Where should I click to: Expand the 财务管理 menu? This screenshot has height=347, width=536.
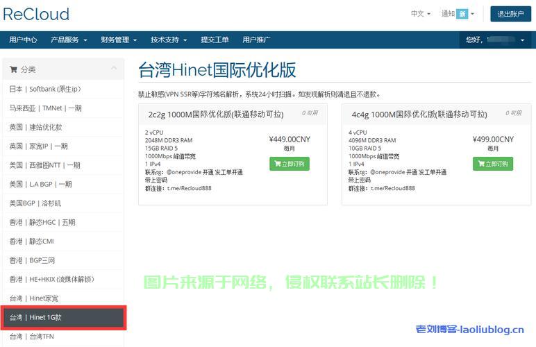coord(119,40)
